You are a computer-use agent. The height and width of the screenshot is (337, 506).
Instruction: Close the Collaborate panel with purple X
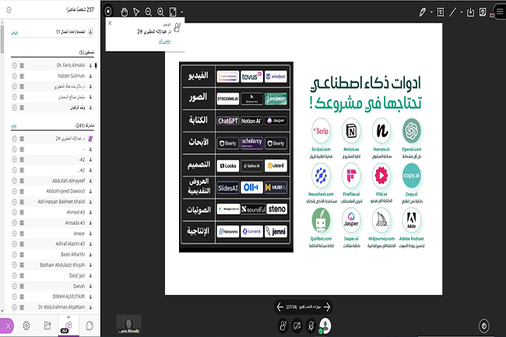pyautogui.click(x=8, y=326)
